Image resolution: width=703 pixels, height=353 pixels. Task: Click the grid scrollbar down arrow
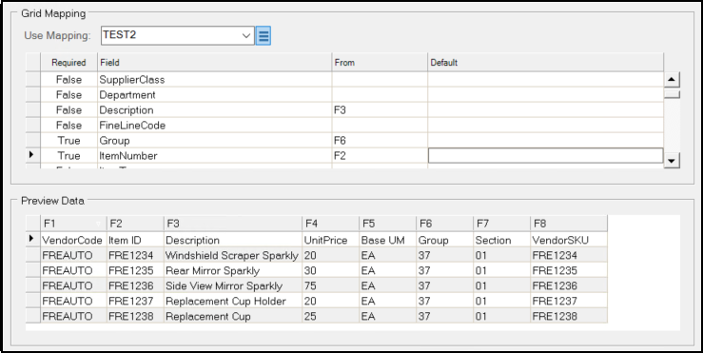[x=672, y=160]
